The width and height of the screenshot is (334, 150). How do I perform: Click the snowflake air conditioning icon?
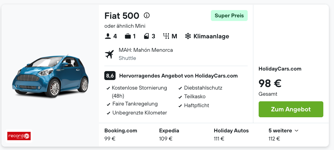pyautogui.click(x=188, y=36)
